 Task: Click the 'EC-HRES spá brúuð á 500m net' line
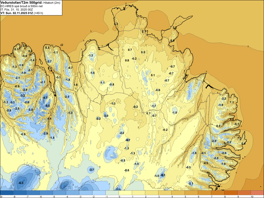22,6
